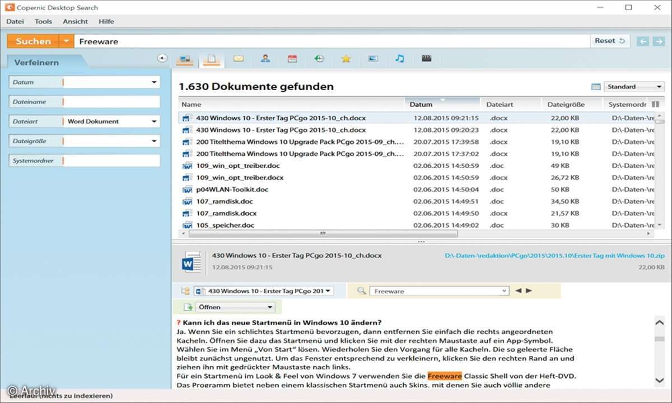672x403 pixels.
Task: Click the main search field containing Freeware
Action: [332, 41]
